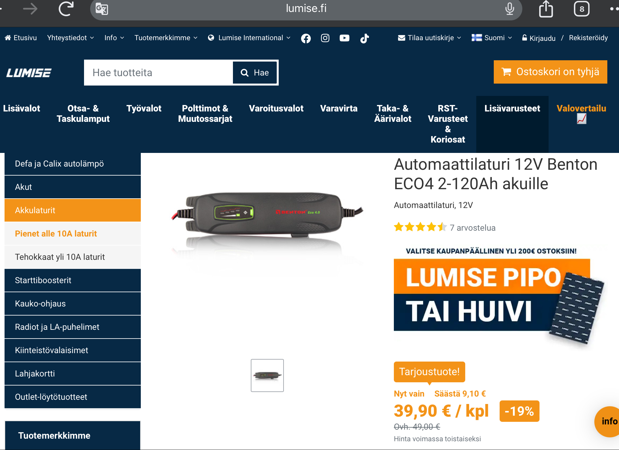Viewport: 619px width, 450px height.
Task: Expand the Tuotemerkkimme dropdown in top bar
Action: coord(166,38)
